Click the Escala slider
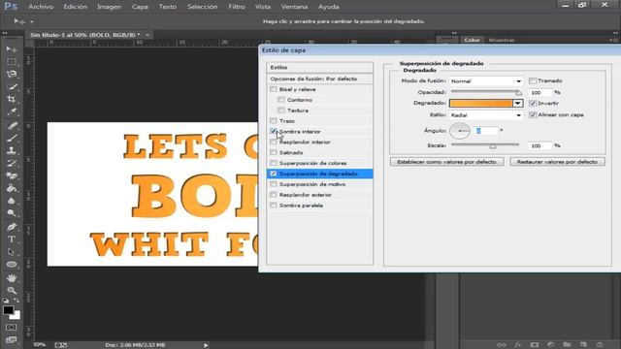 click(x=485, y=145)
